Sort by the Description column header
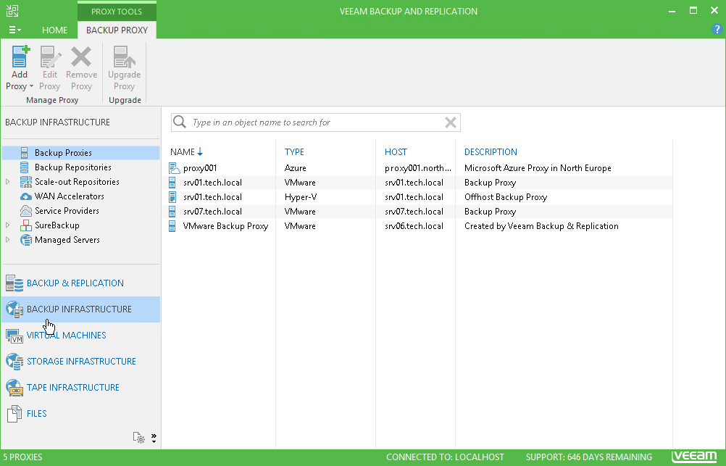The width and height of the screenshot is (726, 466). click(x=491, y=152)
